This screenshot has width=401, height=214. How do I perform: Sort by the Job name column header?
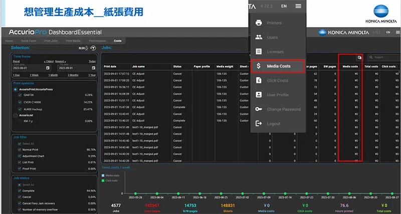click(138, 67)
